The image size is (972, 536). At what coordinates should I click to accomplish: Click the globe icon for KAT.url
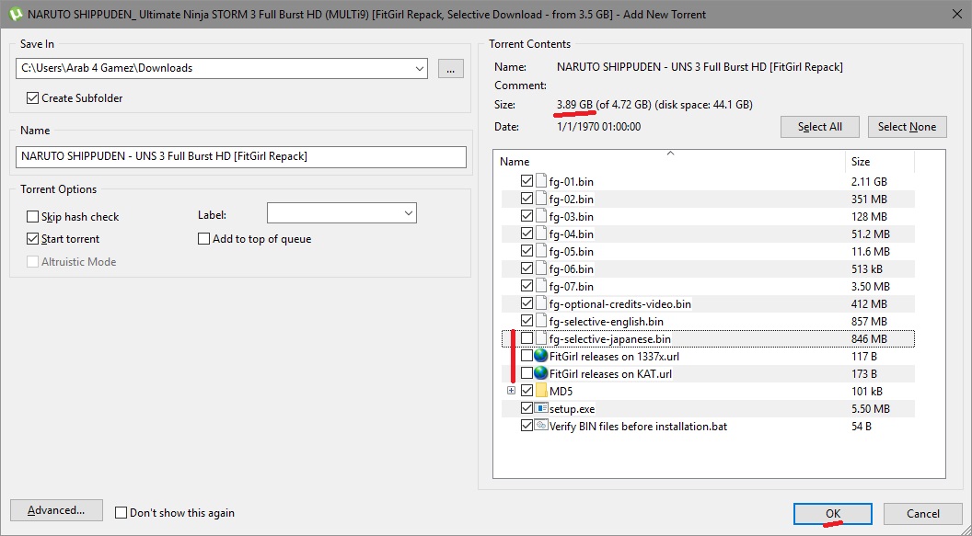click(540, 373)
